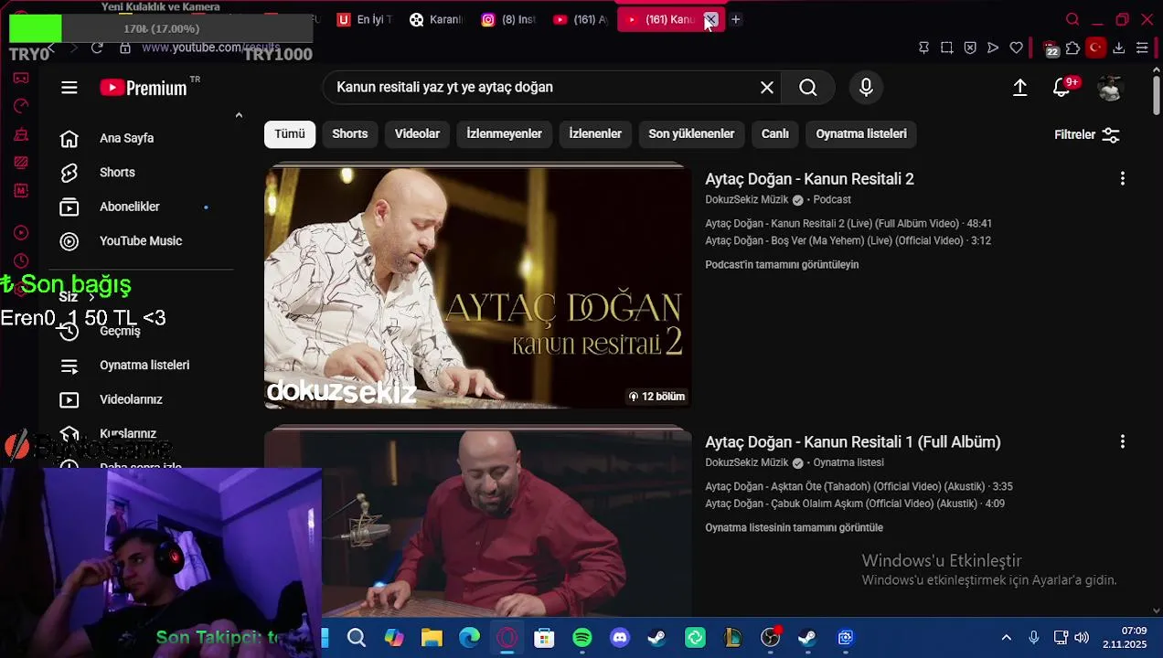Open a new browser tab with plus
The image size is (1163, 658).
coord(736,19)
